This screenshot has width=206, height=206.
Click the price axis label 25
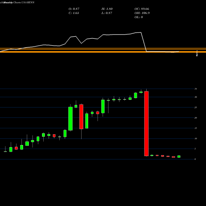click(x=196, y=108)
